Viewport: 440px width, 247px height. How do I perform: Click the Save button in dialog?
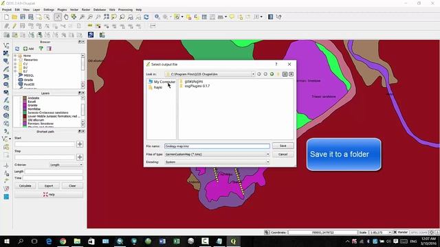(283, 146)
